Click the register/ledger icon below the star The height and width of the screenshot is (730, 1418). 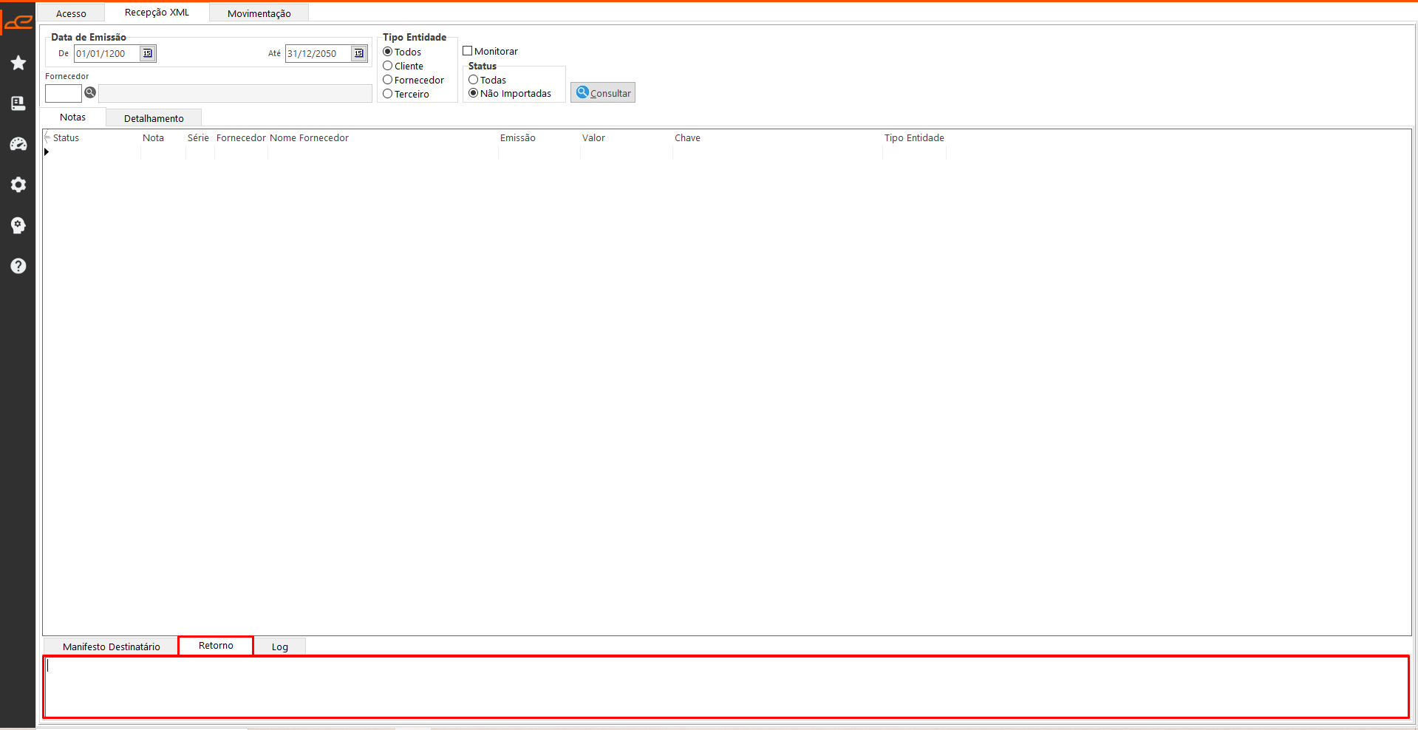[18, 103]
